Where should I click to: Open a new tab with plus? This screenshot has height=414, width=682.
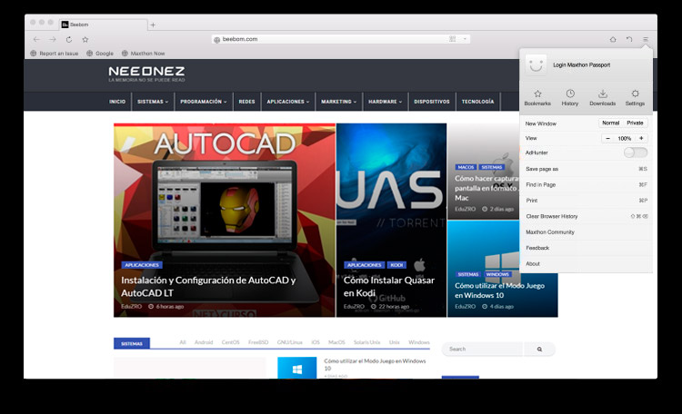coord(153,25)
